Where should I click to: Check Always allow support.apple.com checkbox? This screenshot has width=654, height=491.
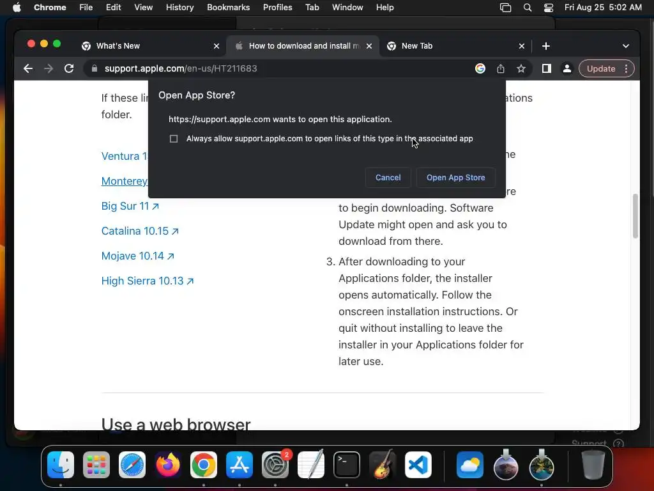tap(174, 139)
